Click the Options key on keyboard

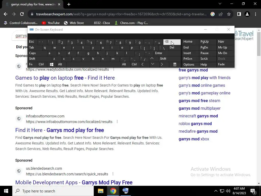190,65
